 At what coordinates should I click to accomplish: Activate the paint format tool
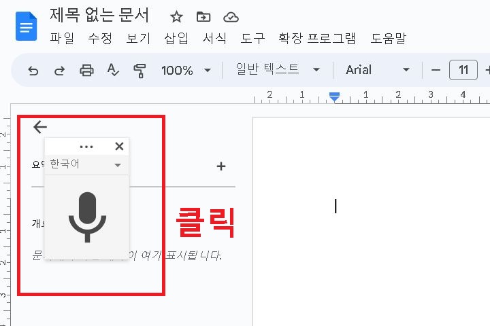[140, 71]
